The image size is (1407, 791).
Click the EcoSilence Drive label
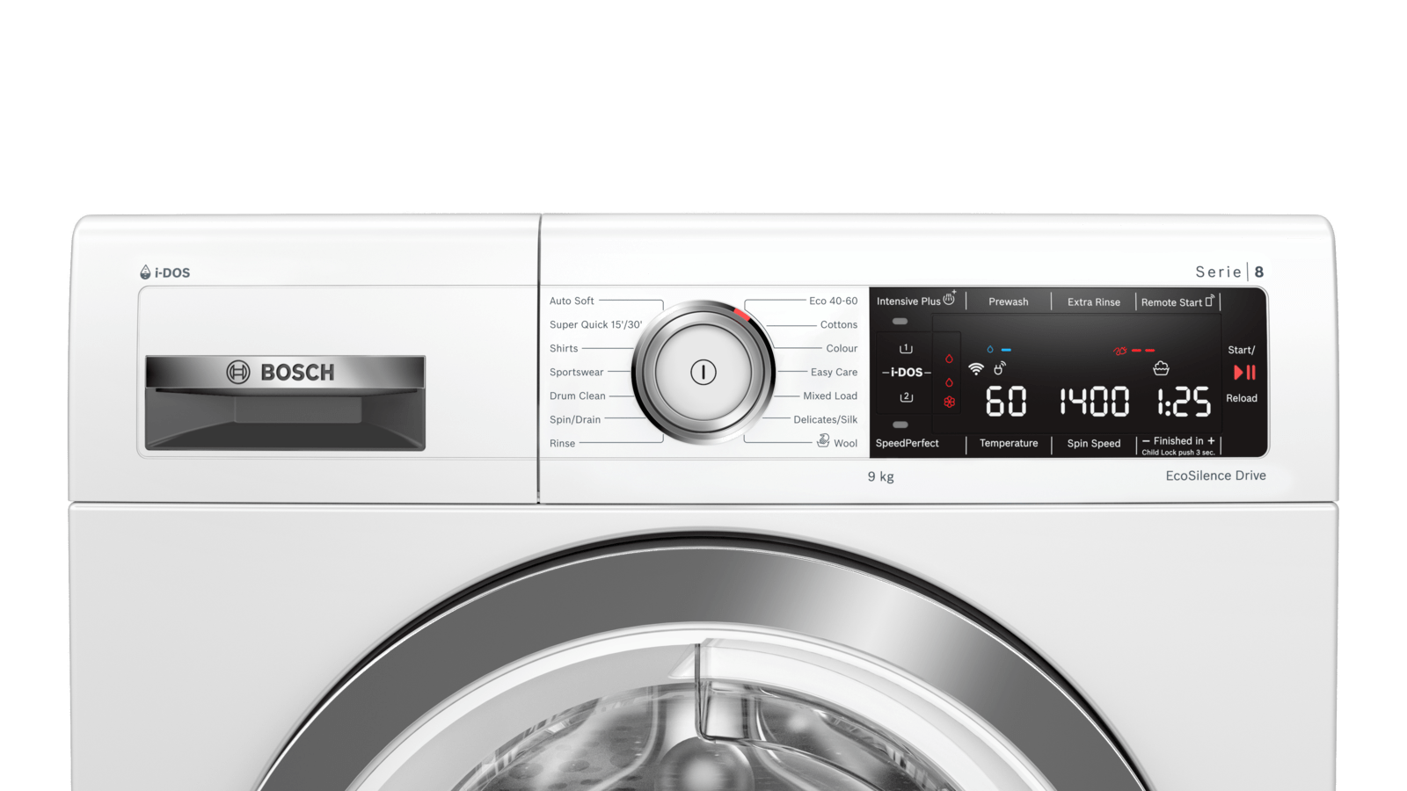click(1215, 475)
